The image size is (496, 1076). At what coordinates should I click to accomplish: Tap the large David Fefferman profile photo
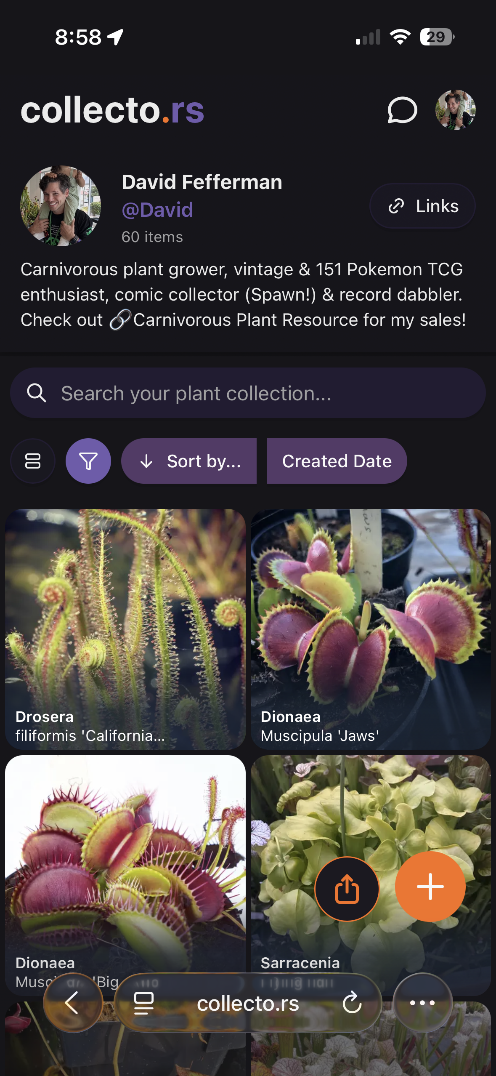tap(61, 206)
